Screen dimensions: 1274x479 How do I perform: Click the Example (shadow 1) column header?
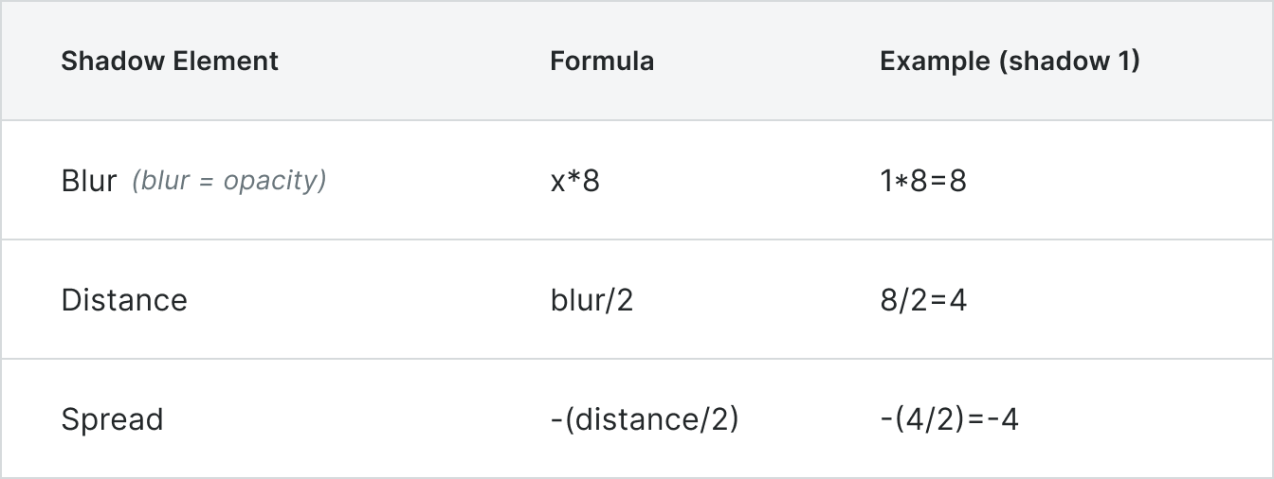1010,62
